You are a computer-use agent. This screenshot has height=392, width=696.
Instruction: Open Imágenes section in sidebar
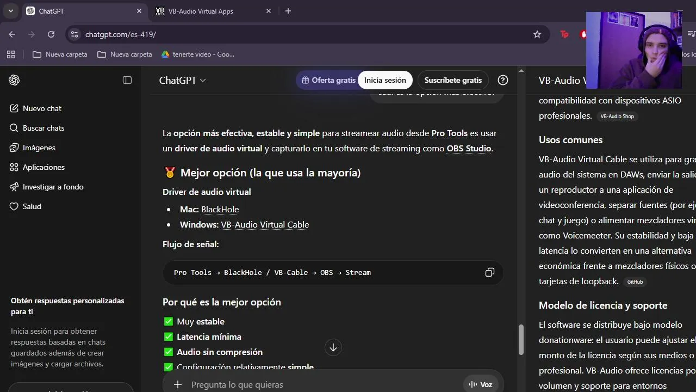[33, 148]
